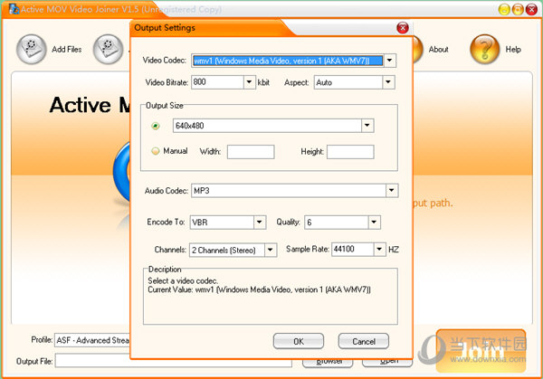Expand the Encode To VBR dropdown
Viewport: 543px width, 379px height.
click(x=260, y=223)
